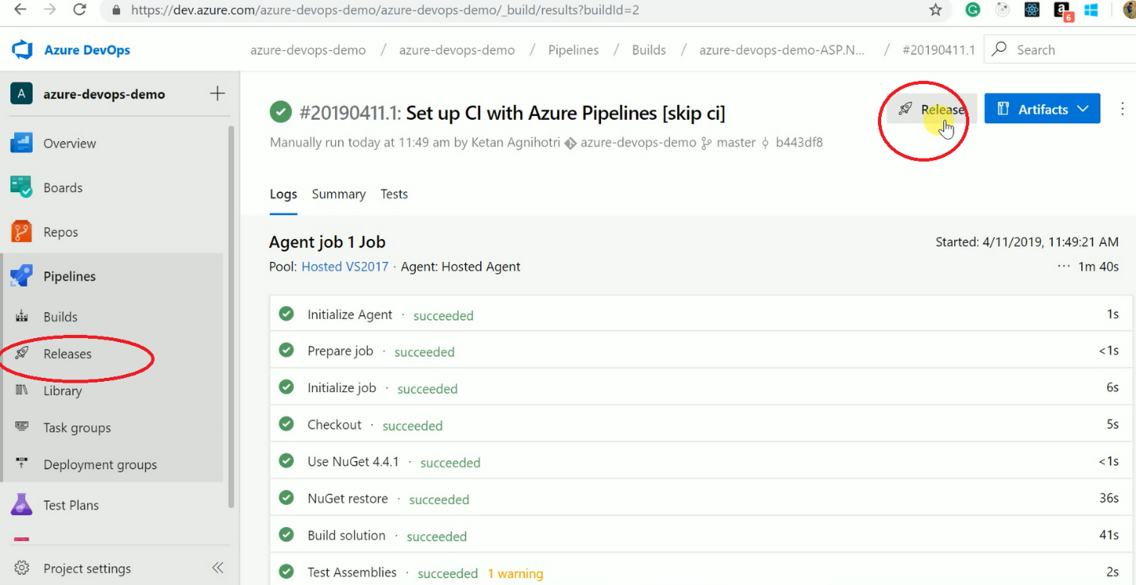Open the Build solution log step

346,536
